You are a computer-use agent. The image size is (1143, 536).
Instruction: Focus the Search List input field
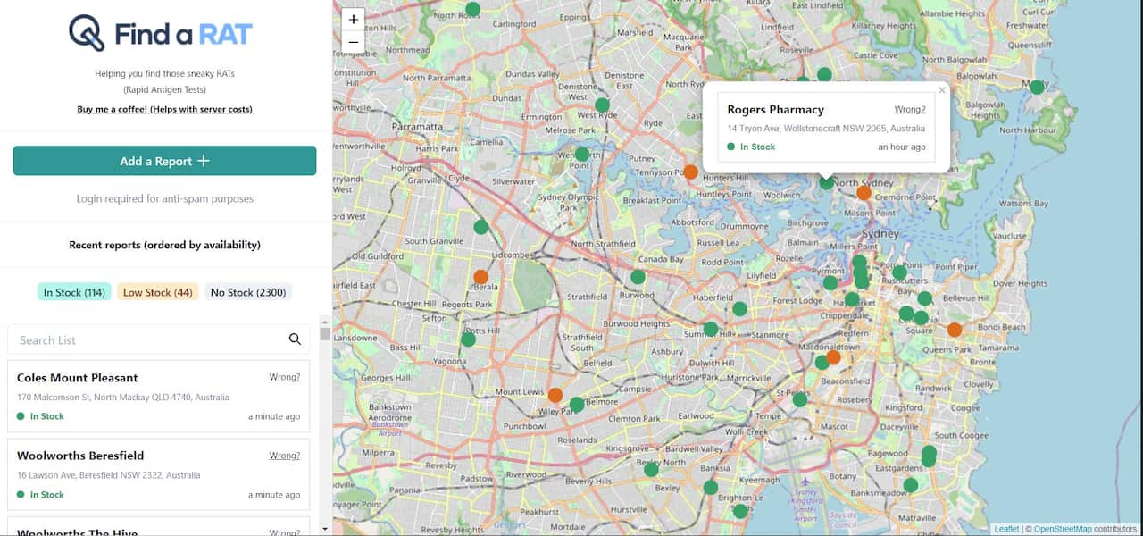click(x=147, y=340)
